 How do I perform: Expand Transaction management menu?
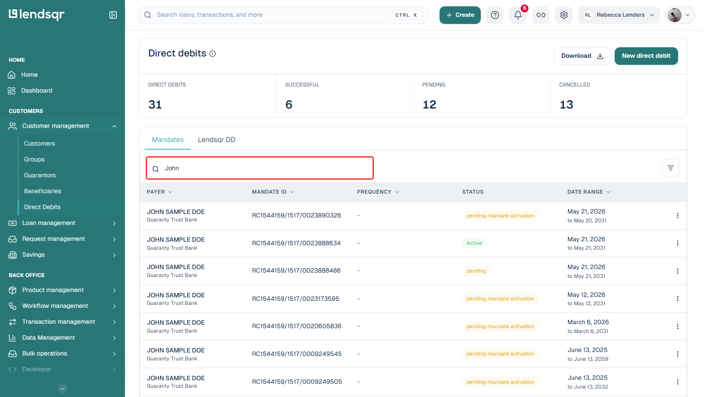point(62,322)
